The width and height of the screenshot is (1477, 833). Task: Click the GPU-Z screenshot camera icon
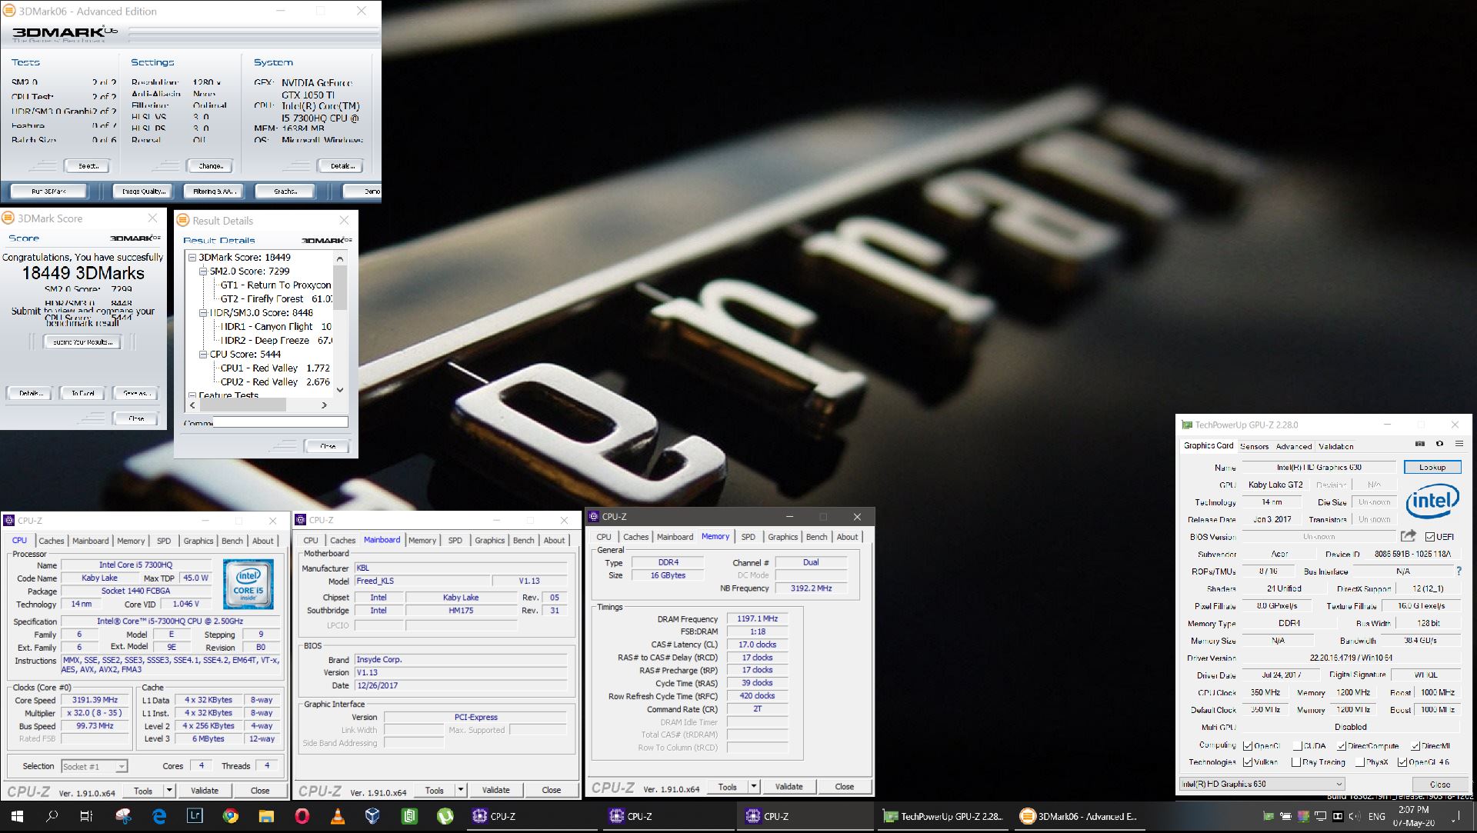(x=1420, y=444)
